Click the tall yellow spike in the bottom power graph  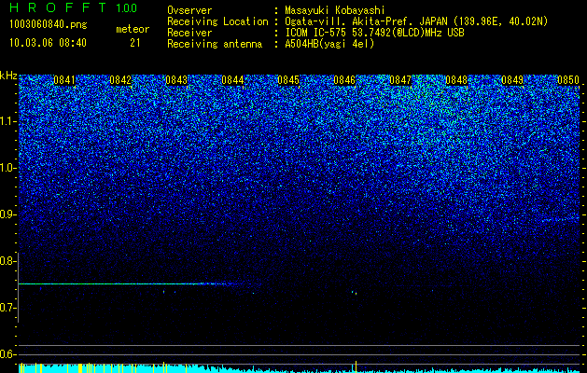356,366
